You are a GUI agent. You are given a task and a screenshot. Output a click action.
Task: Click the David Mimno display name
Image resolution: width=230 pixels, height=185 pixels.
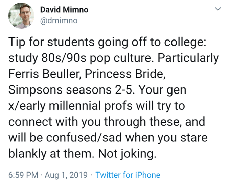[64, 10]
